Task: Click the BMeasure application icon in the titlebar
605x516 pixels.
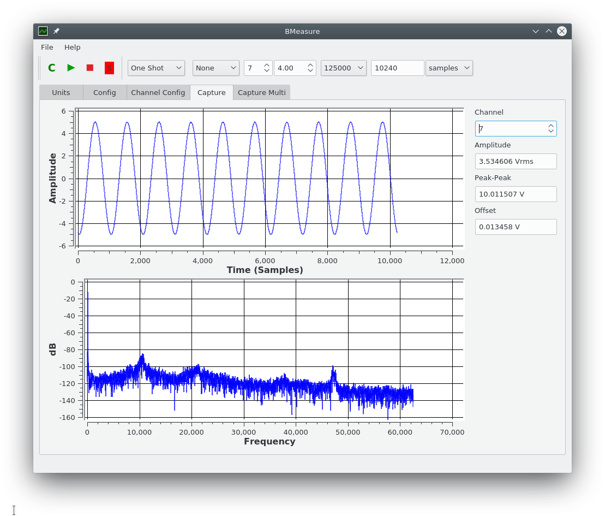Action: click(x=43, y=31)
